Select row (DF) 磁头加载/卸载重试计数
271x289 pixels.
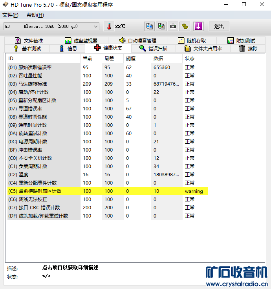(108, 216)
